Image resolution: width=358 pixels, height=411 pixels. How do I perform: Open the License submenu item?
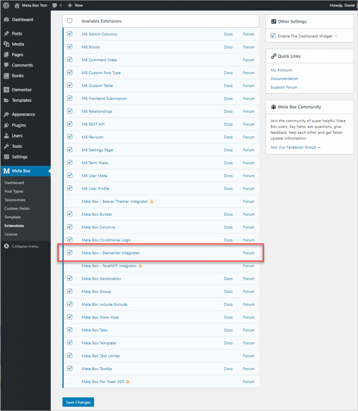11,234
